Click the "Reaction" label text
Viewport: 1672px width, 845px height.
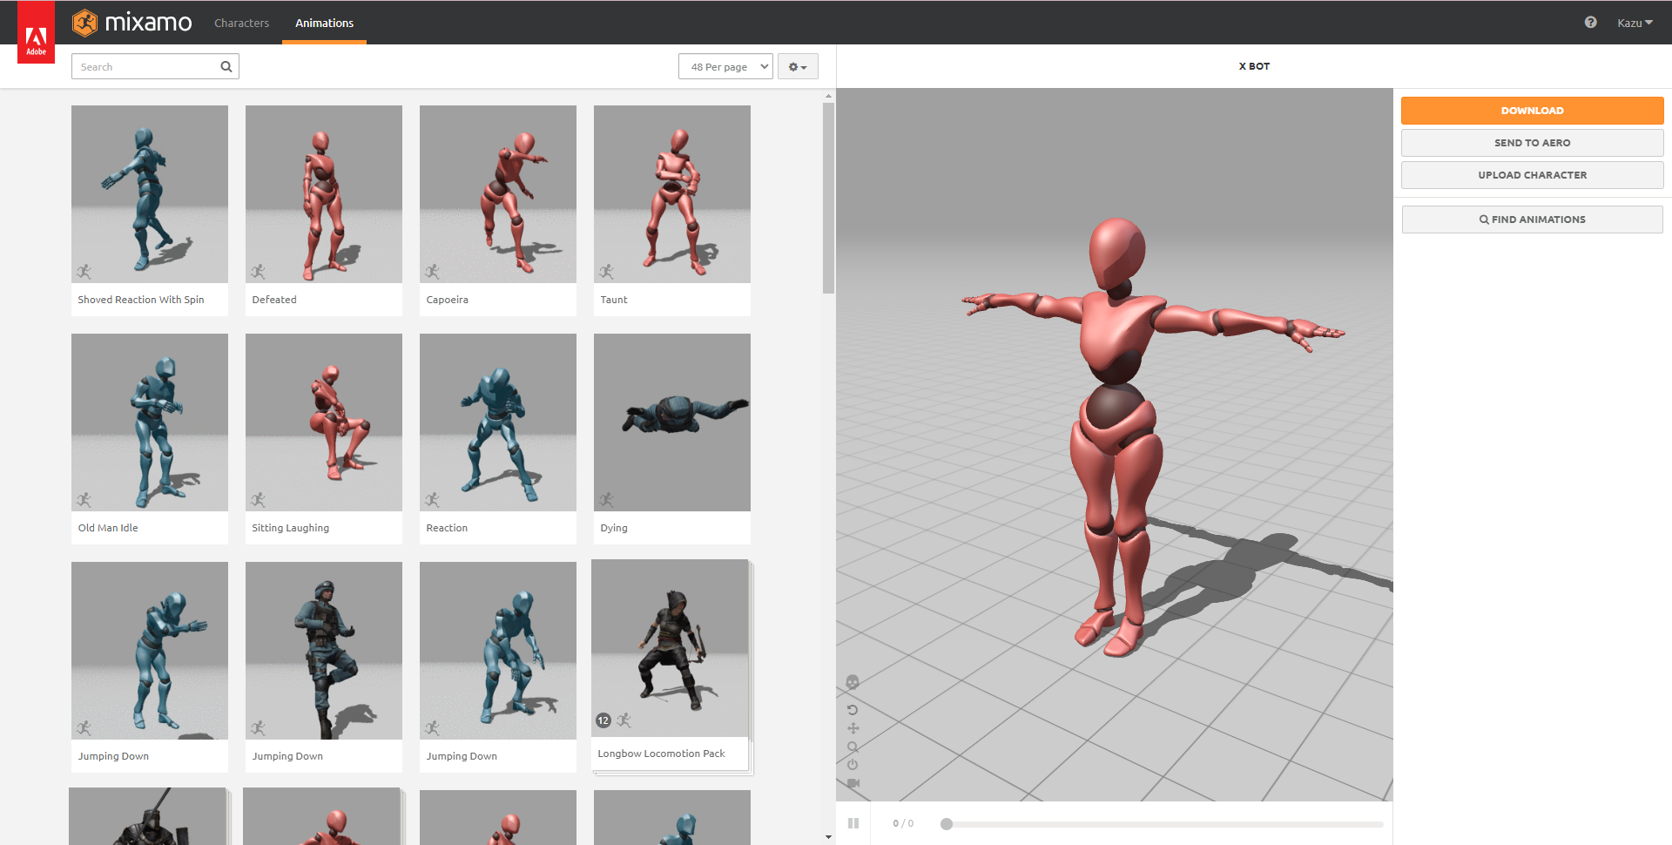pyautogui.click(x=447, y=528)
